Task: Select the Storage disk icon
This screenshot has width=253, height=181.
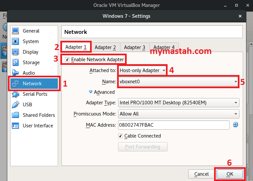Action: click(15, 63)
